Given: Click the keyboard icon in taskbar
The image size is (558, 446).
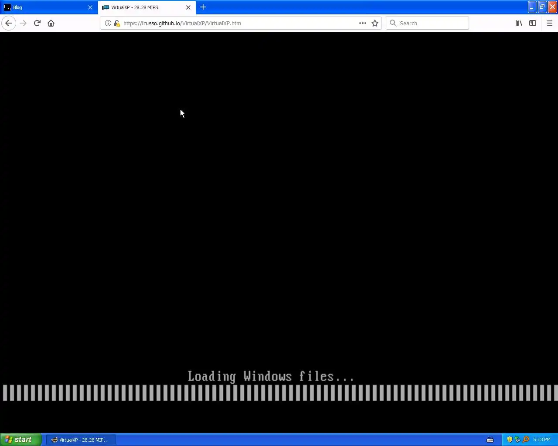Looking at the screenshot, I should click(490, 440).
